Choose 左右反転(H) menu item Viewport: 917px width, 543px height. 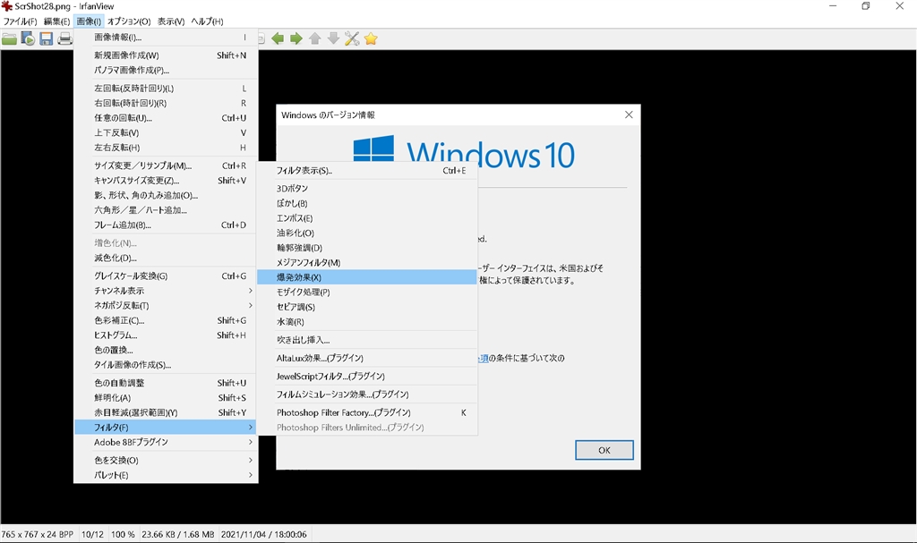tap(166, 148)
